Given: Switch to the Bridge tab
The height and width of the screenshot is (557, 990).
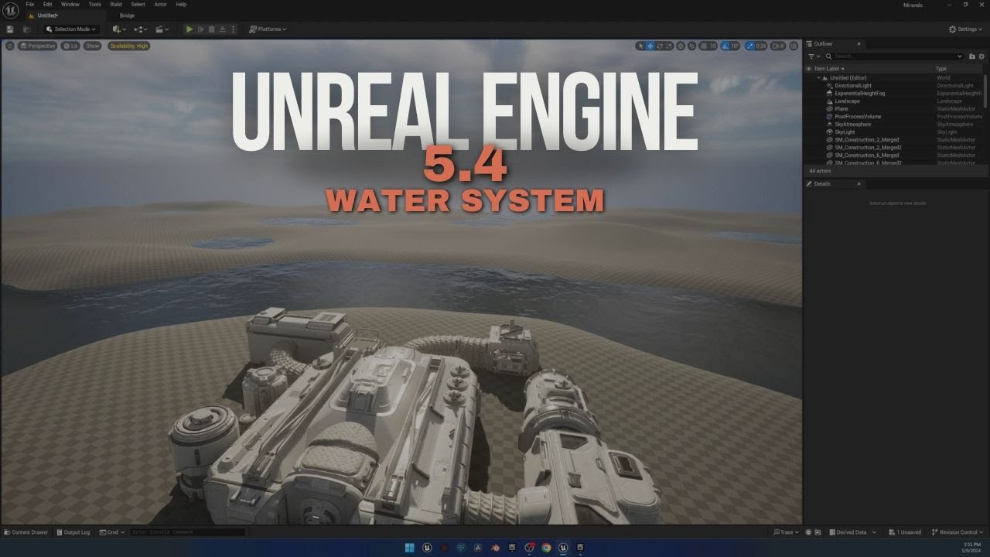Looking at the screenshot, I should pyautogui.click(x=127, y=15).
